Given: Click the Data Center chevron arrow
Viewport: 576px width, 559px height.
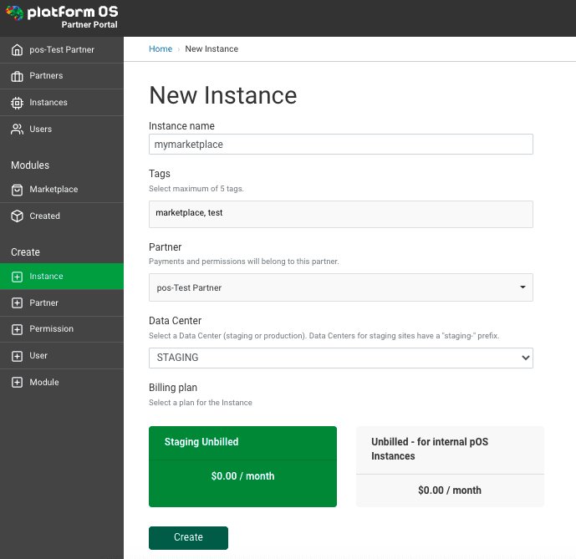Looking at the screenshot, I should (526, 358).
